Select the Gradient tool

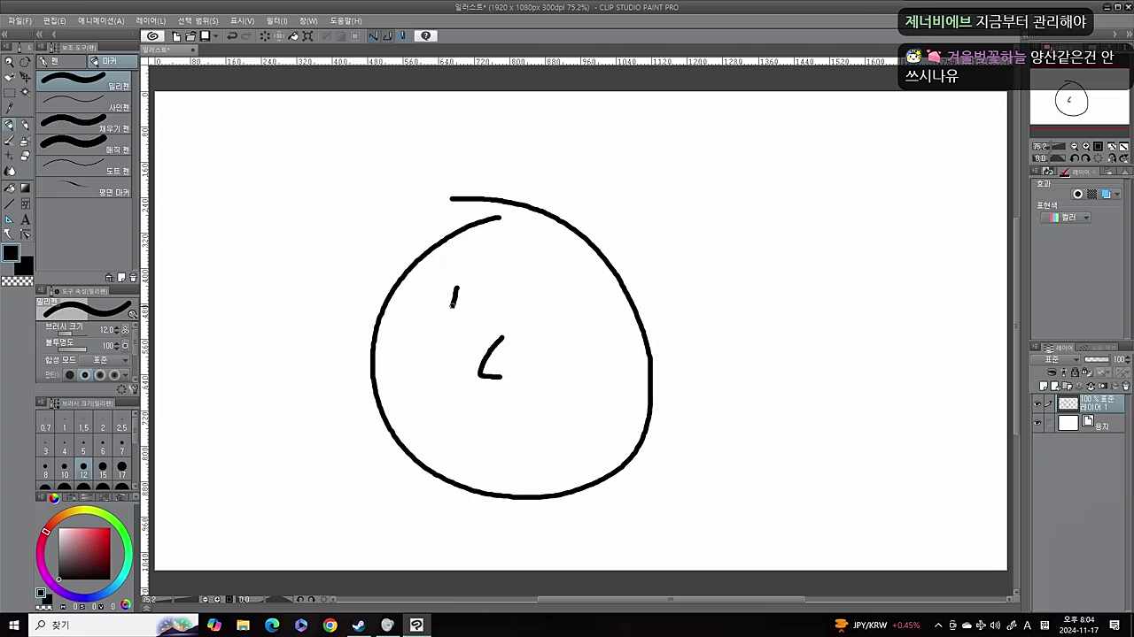point(25,188)
